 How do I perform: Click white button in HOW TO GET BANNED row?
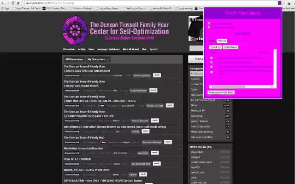[x=157, y=164]
